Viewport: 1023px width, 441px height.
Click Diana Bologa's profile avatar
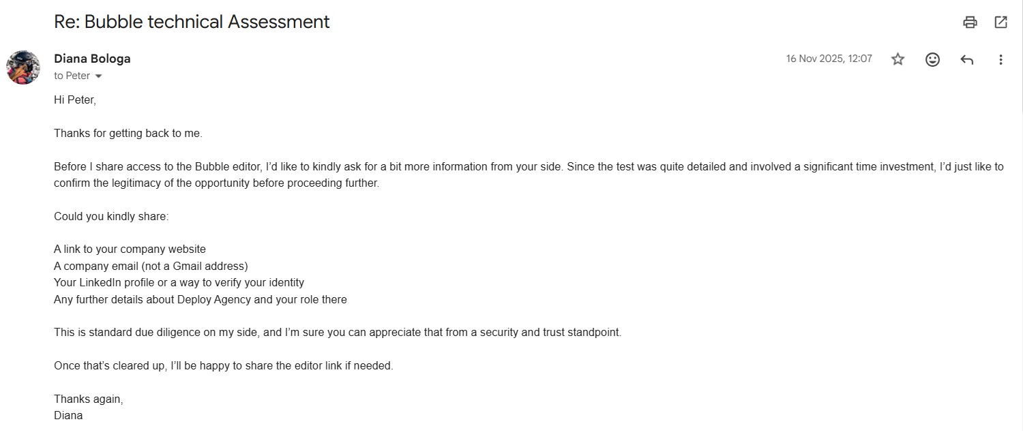click(x=23, y=67)
